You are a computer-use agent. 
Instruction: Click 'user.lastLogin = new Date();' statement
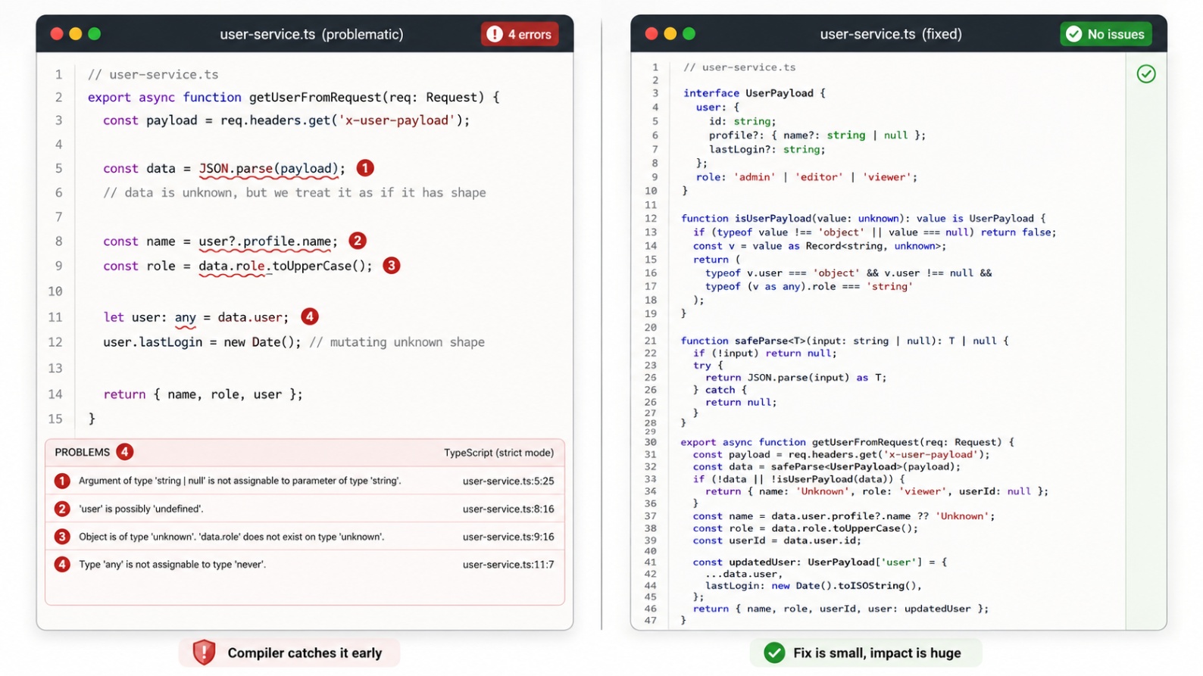tap(202, 342)
